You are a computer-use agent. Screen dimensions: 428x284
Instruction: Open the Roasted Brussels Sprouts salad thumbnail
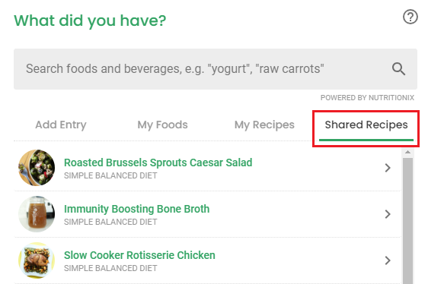point(37,168)
